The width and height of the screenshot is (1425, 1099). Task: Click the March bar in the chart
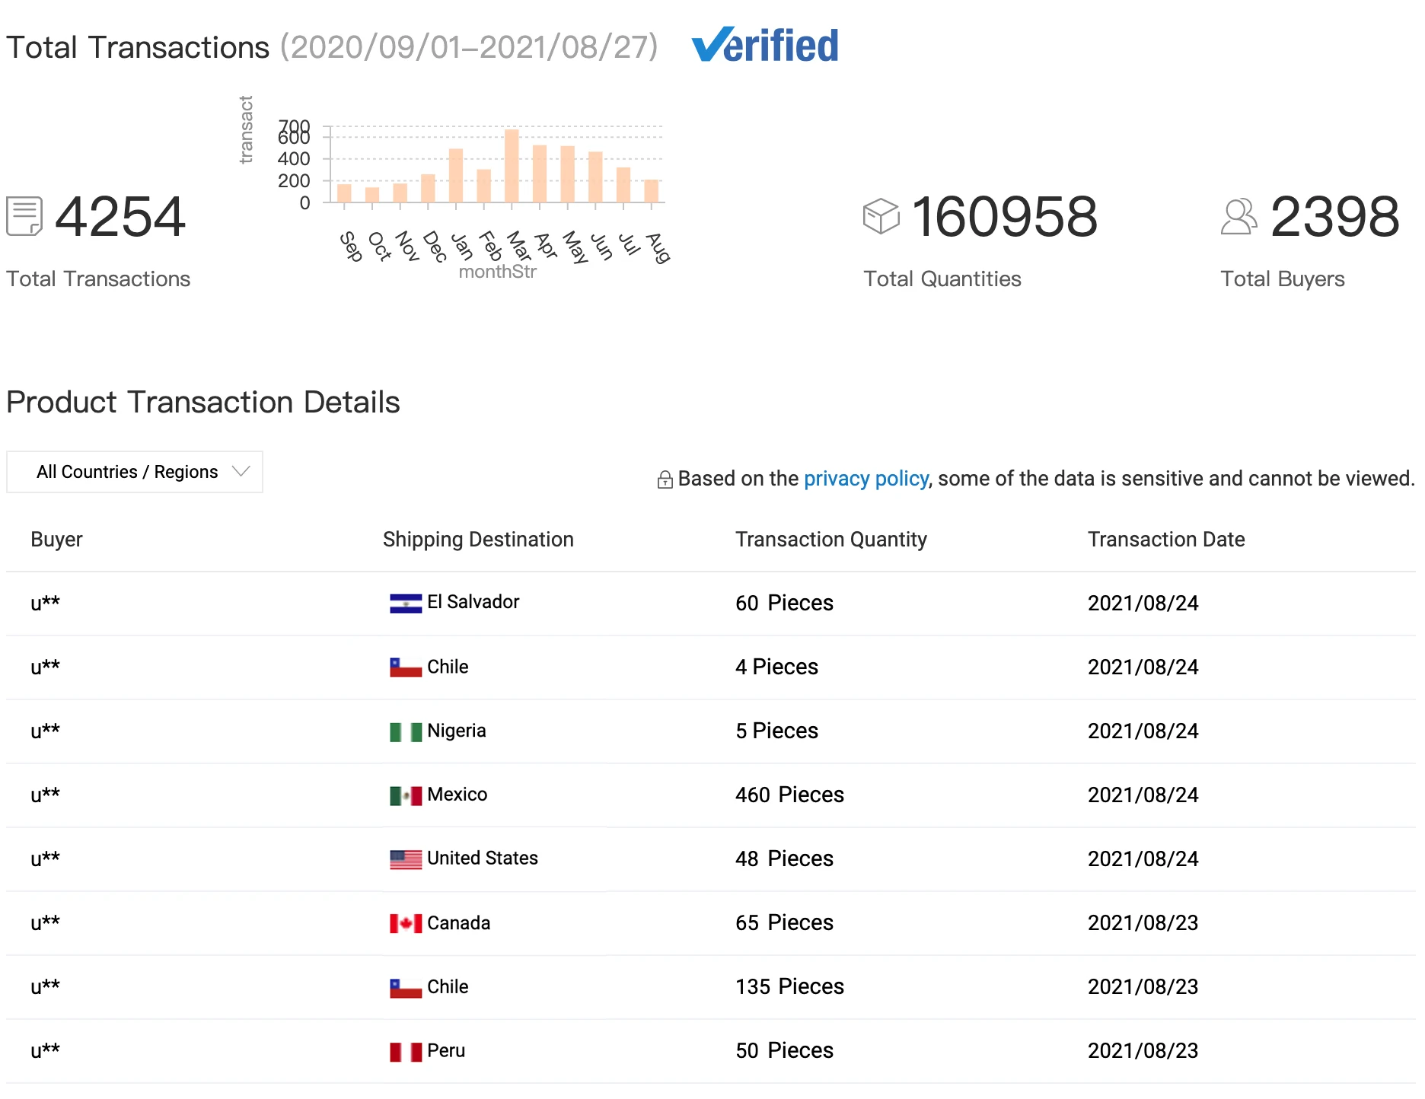tap(512, 166)
